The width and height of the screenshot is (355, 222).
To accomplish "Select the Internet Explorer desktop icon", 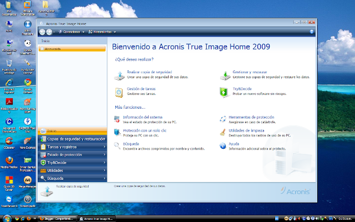I will pyautogui.click(x=9, y=87).
